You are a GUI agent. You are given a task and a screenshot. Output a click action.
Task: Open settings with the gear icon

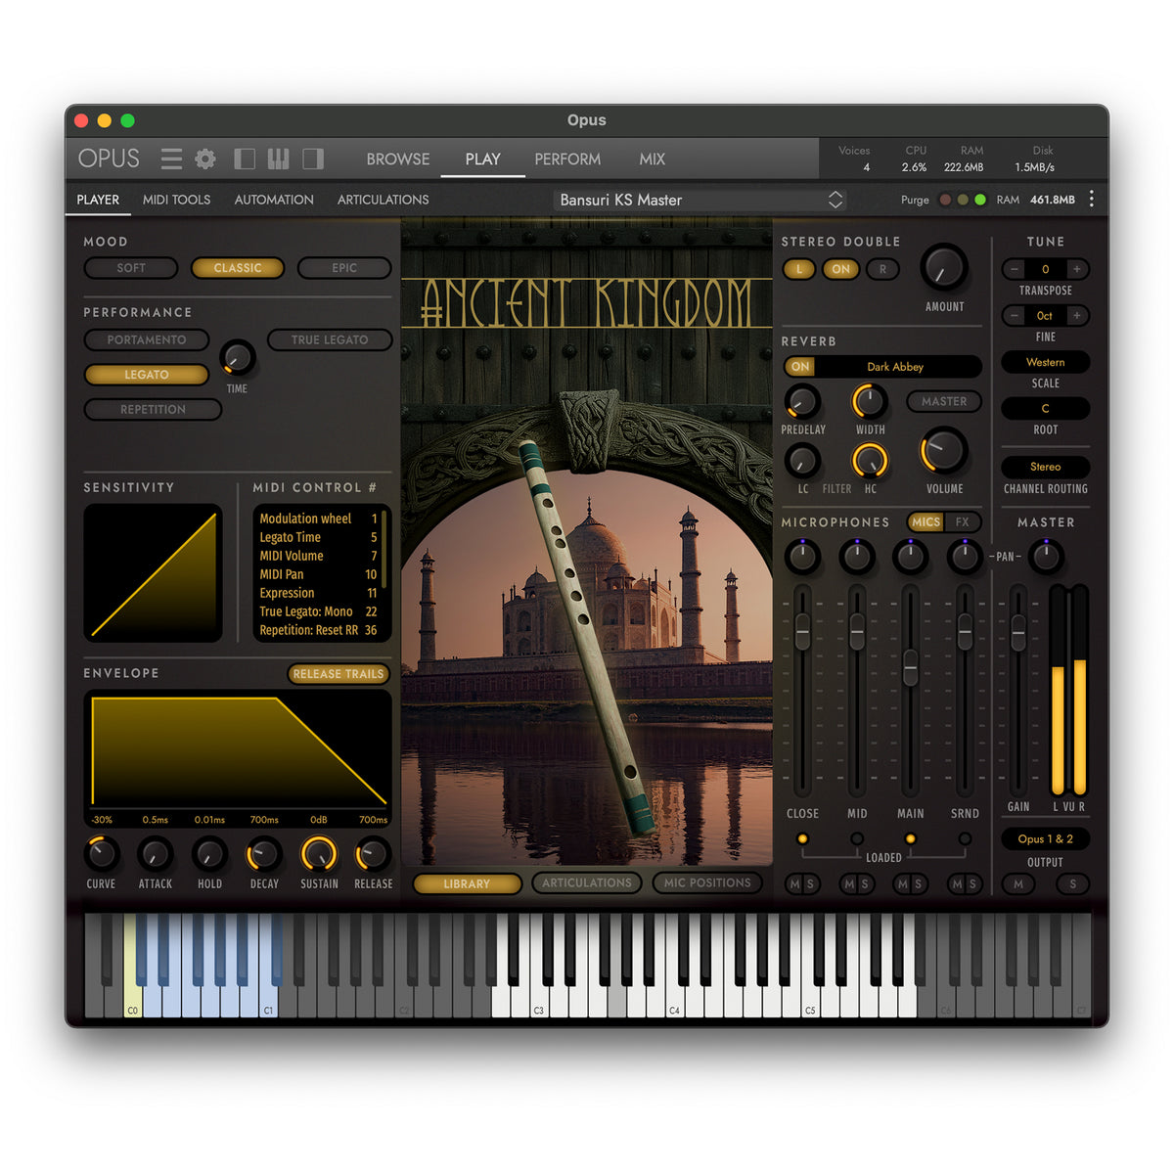point(205,158)
